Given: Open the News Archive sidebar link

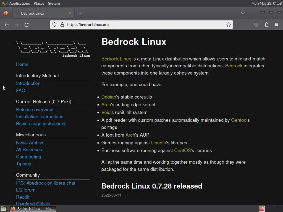Looking at the screenshot, I should coord(30,143).
